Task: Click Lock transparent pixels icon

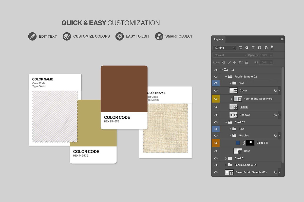Action: [x=223, y=62]
